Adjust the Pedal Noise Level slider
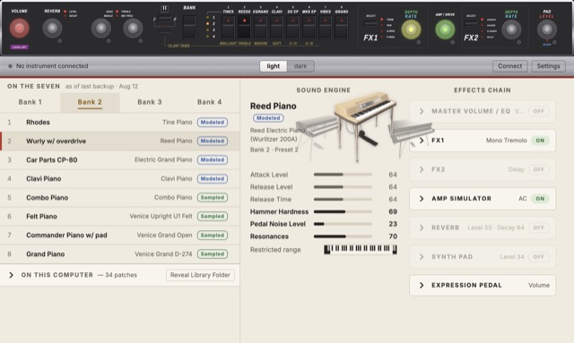This screenshot has height=343, width=574. click(343, 224)
